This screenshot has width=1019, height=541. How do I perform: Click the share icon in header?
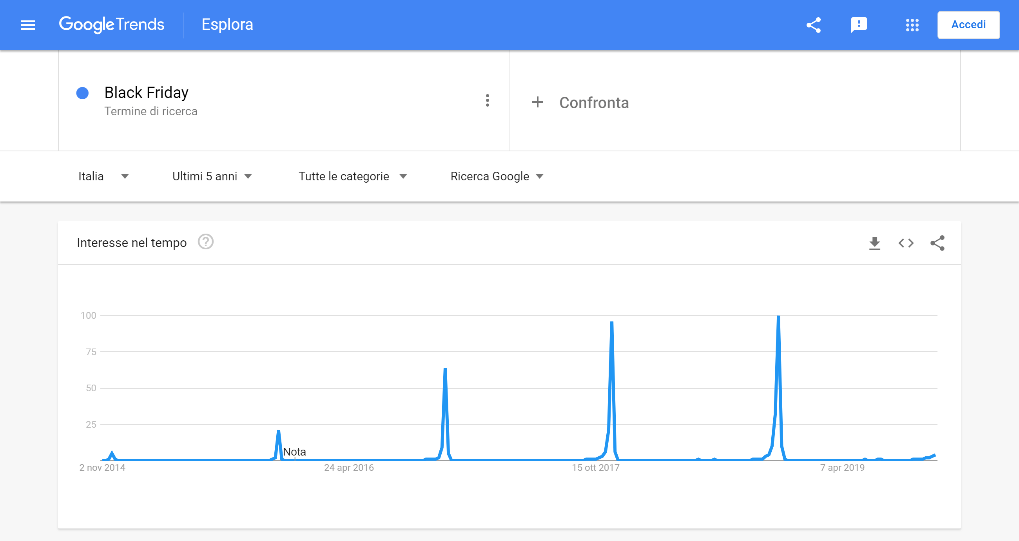(814, 25)
